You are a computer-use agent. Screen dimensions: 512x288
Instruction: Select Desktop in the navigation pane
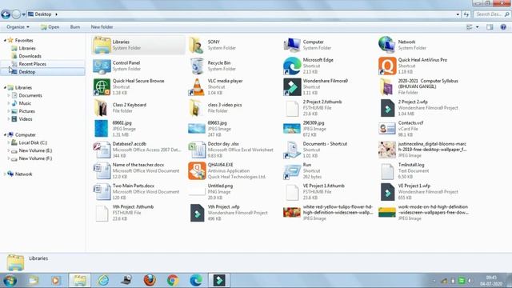(x=26, y=72)
